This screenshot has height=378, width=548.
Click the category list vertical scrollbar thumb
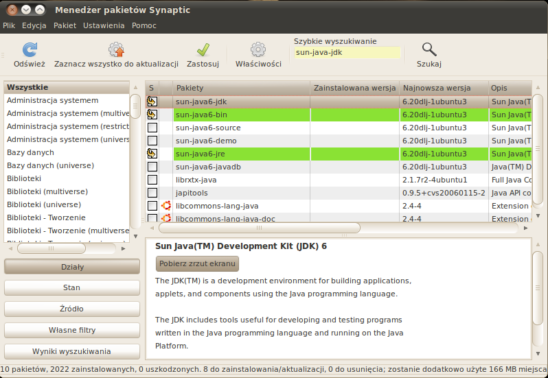coord(135,106)
